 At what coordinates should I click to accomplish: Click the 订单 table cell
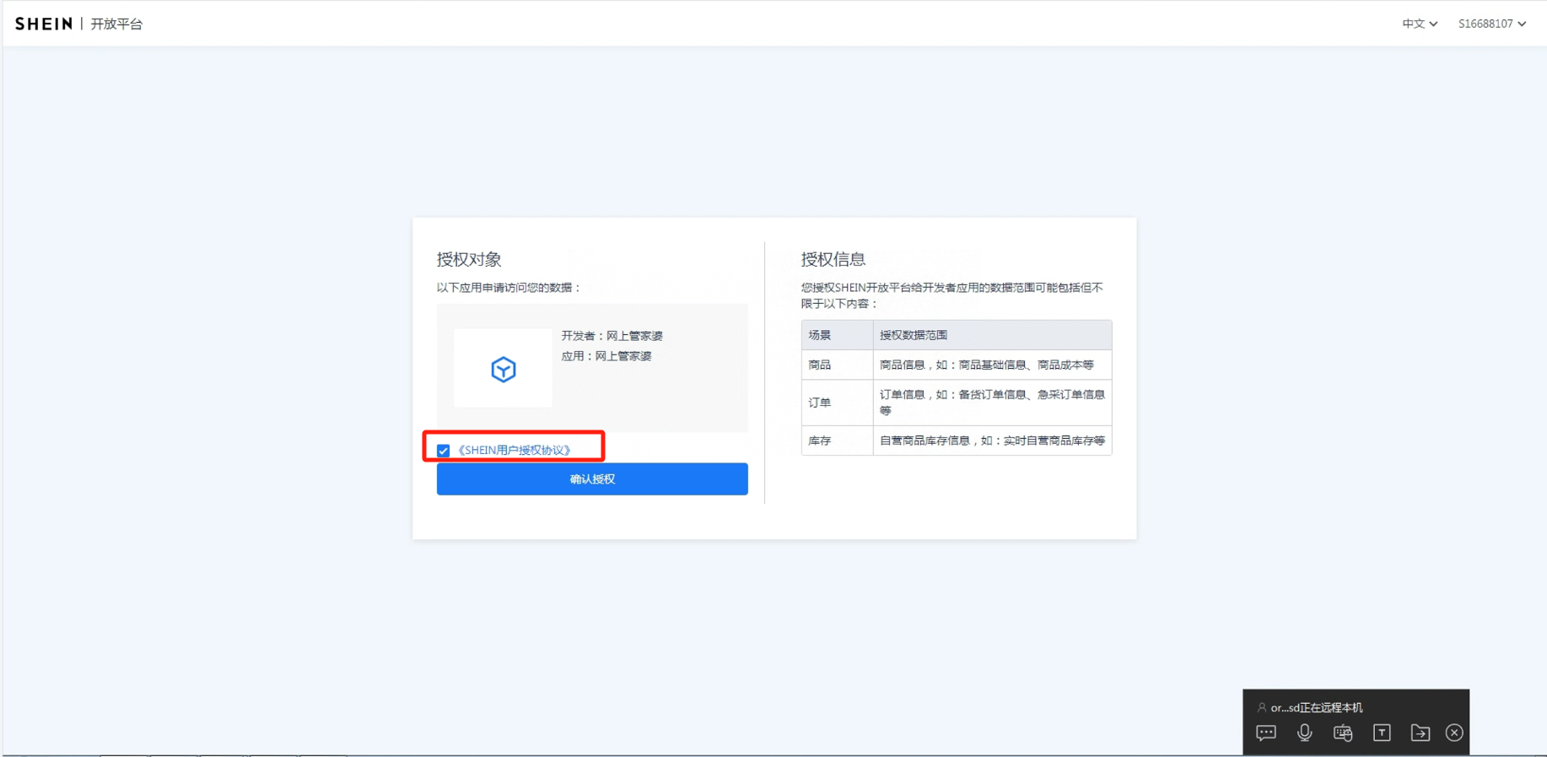837,403
